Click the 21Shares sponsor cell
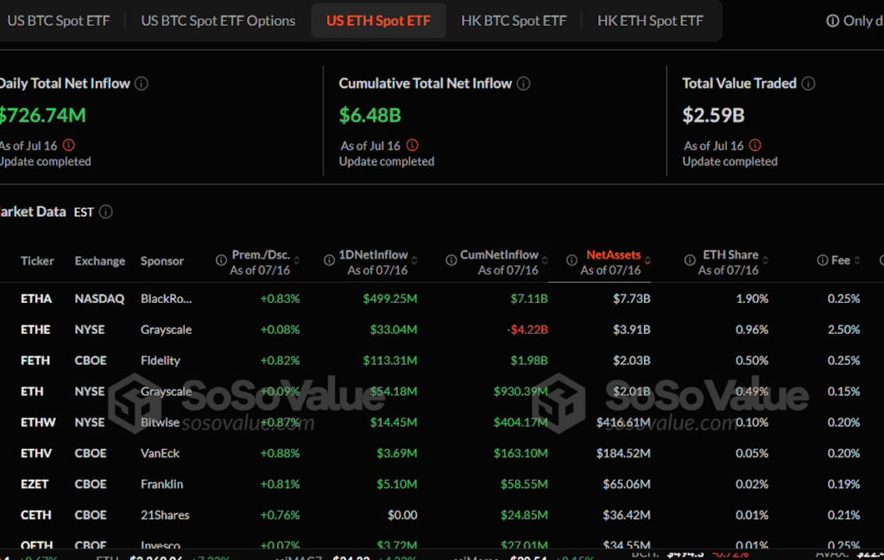Image resolution: width=884 pixels, height=560 pixels. 165,515
